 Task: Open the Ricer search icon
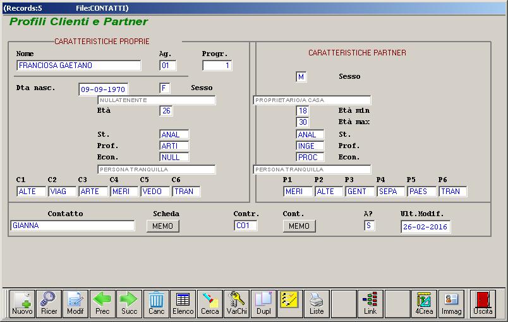(49, 304)
